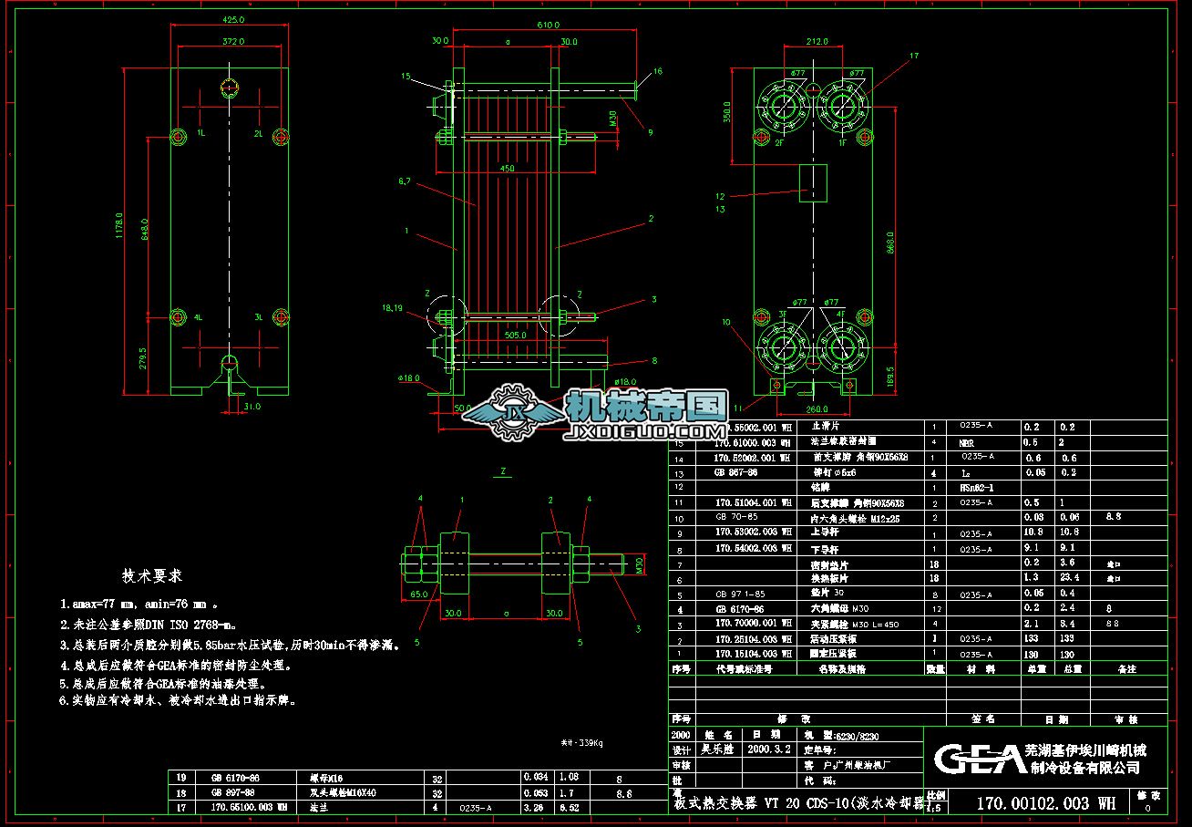Click the part code '170.65100.003 WH'
1192x827 pixels.
[x=249, y=808]
